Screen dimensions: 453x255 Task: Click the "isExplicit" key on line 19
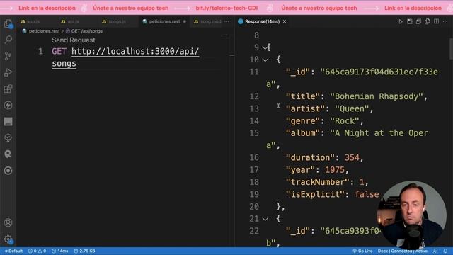(315, 194)
